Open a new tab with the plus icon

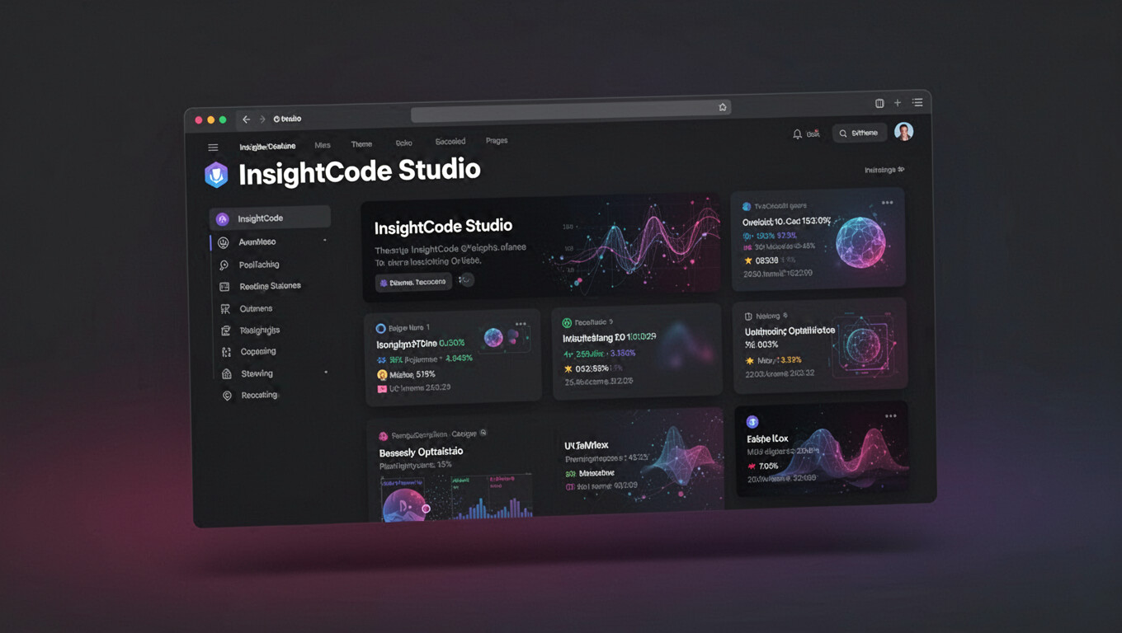pyautogui.click(x=898, y=103)
